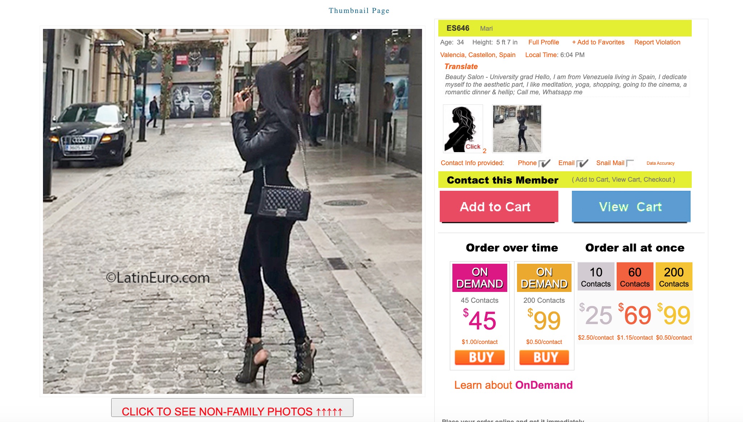Click to see non-family photos button

point(232,408)
